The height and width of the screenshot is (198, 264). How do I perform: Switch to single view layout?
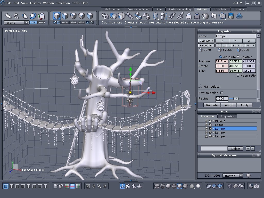point(6,186)
